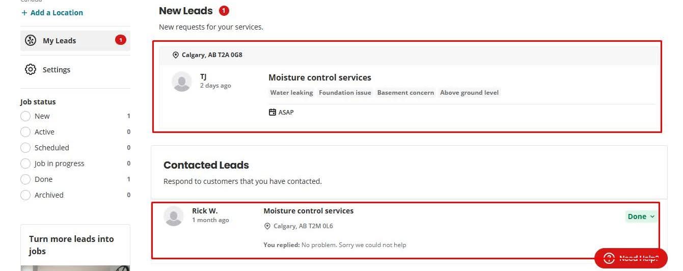Screen dimensions: 683x271
Task: Click the calendar icon beside ASAP
Action: 272,112
